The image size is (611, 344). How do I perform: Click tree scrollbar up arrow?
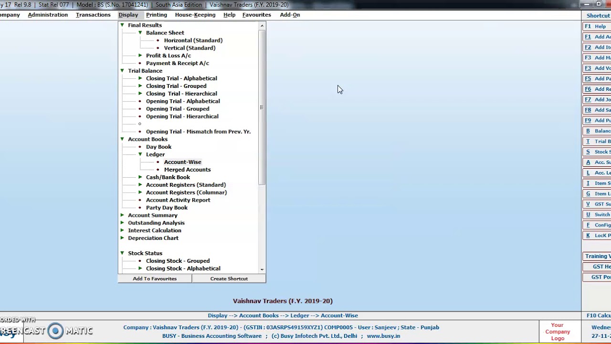point(262,26)
